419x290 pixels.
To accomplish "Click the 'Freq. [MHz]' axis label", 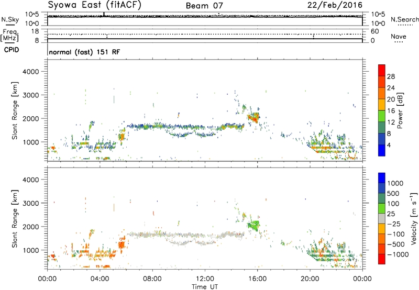I will [9, 36].
